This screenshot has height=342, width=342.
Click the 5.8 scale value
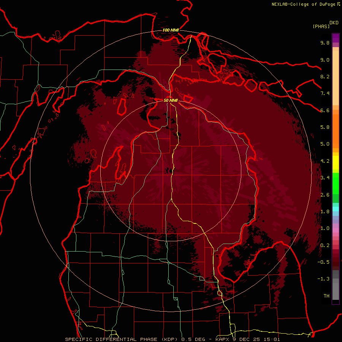click(325, 127)
